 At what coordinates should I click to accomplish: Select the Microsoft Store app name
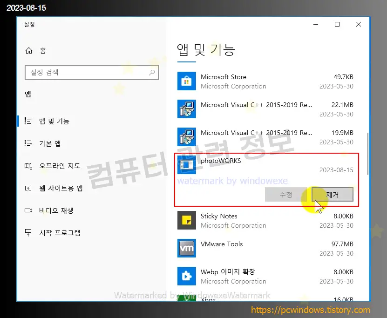(224, 77)
